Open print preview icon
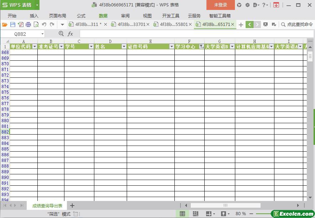The image size is (315, 218). pyautogui.click(x=36, y=24)
